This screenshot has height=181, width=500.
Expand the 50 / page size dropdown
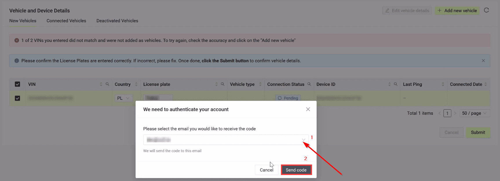point(475,113)
